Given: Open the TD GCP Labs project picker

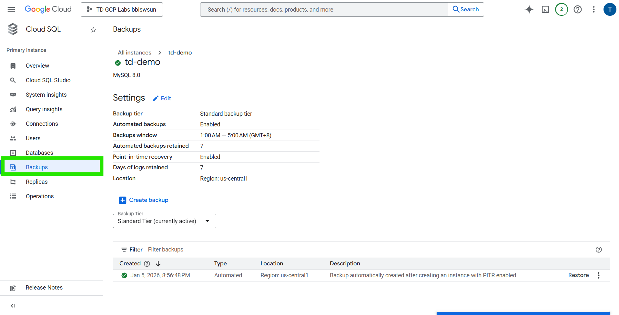Looking at the screenshot, I should pyautogui.click(x=122, y=10).
